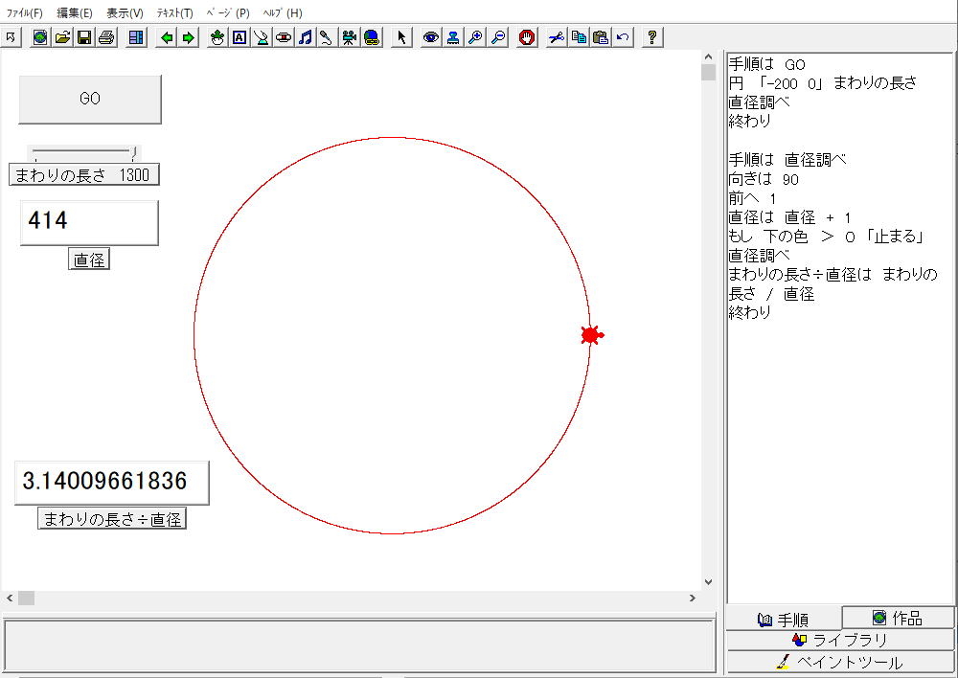Open the ファイル(F) menu
958x678 pixels.
[x=25, y=13]
